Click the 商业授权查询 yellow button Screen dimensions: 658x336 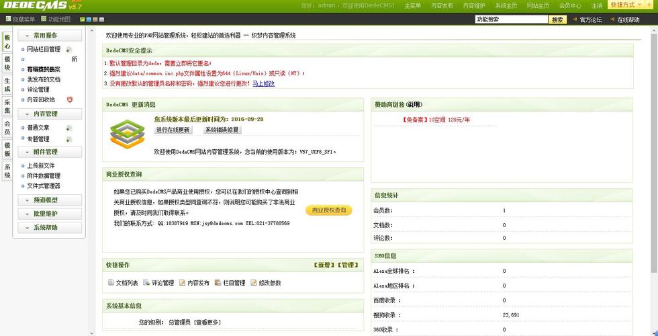(328, 210)
